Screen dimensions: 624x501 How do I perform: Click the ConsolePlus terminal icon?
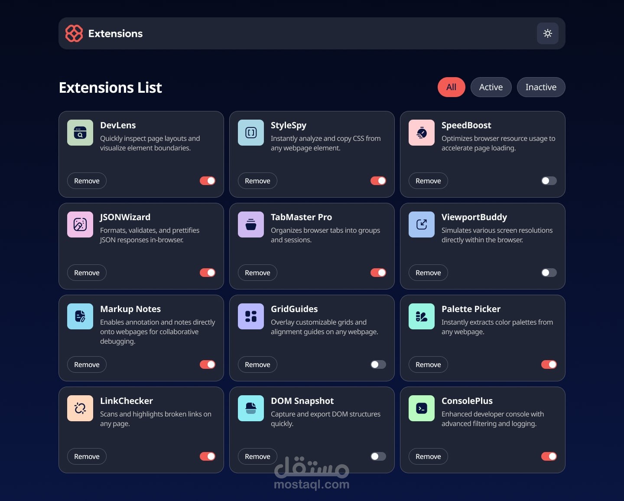[x=421, y=408]
